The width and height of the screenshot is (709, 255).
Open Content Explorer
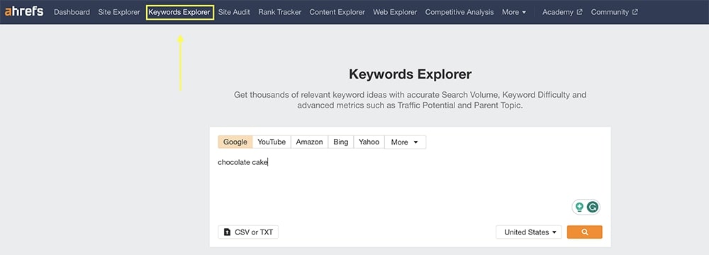pyautogui.click(x=337, y=12)
